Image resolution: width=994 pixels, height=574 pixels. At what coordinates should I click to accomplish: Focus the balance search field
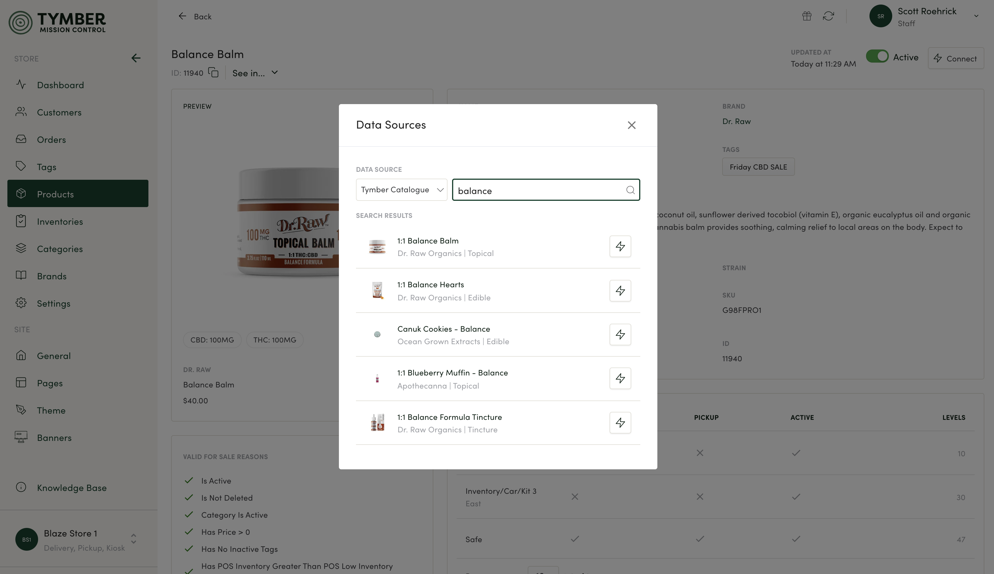546,190
